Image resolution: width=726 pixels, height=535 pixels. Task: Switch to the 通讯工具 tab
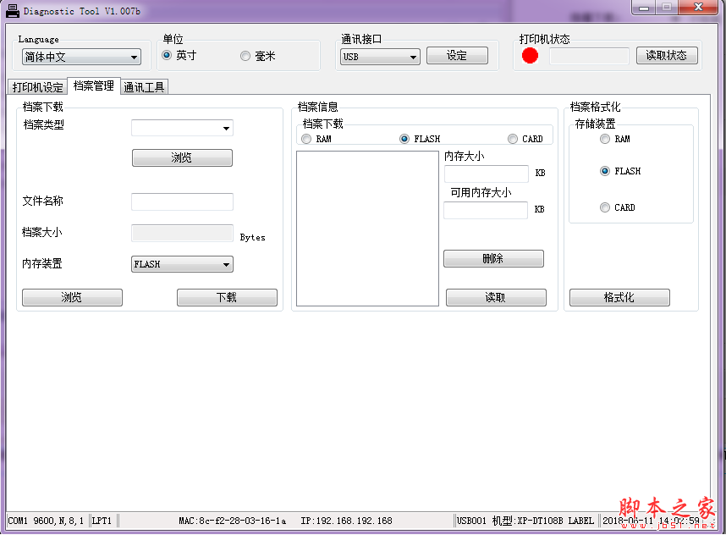(144, 86)
